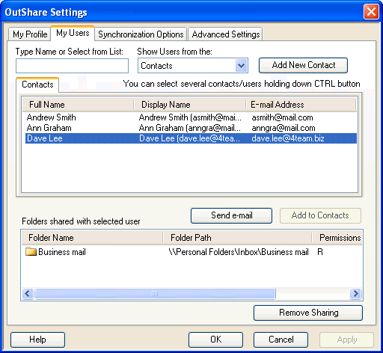
Task: Confirm settings with OK button
Action: pos(215,340)
